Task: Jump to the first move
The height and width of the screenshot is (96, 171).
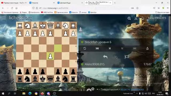Action: click(97, 48)
